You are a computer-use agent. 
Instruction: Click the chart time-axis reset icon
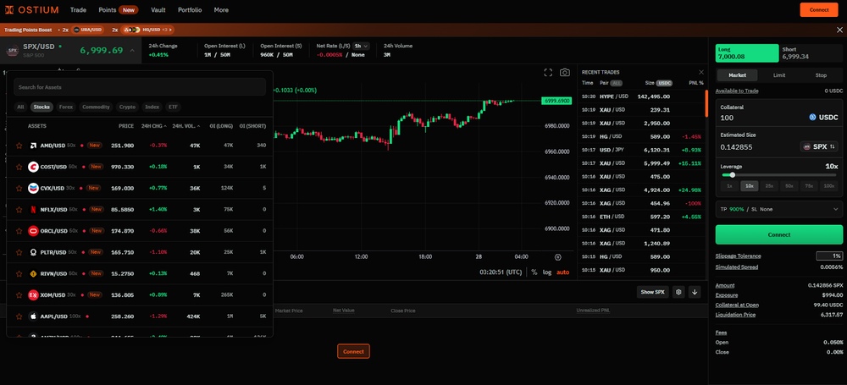point(558,257)
